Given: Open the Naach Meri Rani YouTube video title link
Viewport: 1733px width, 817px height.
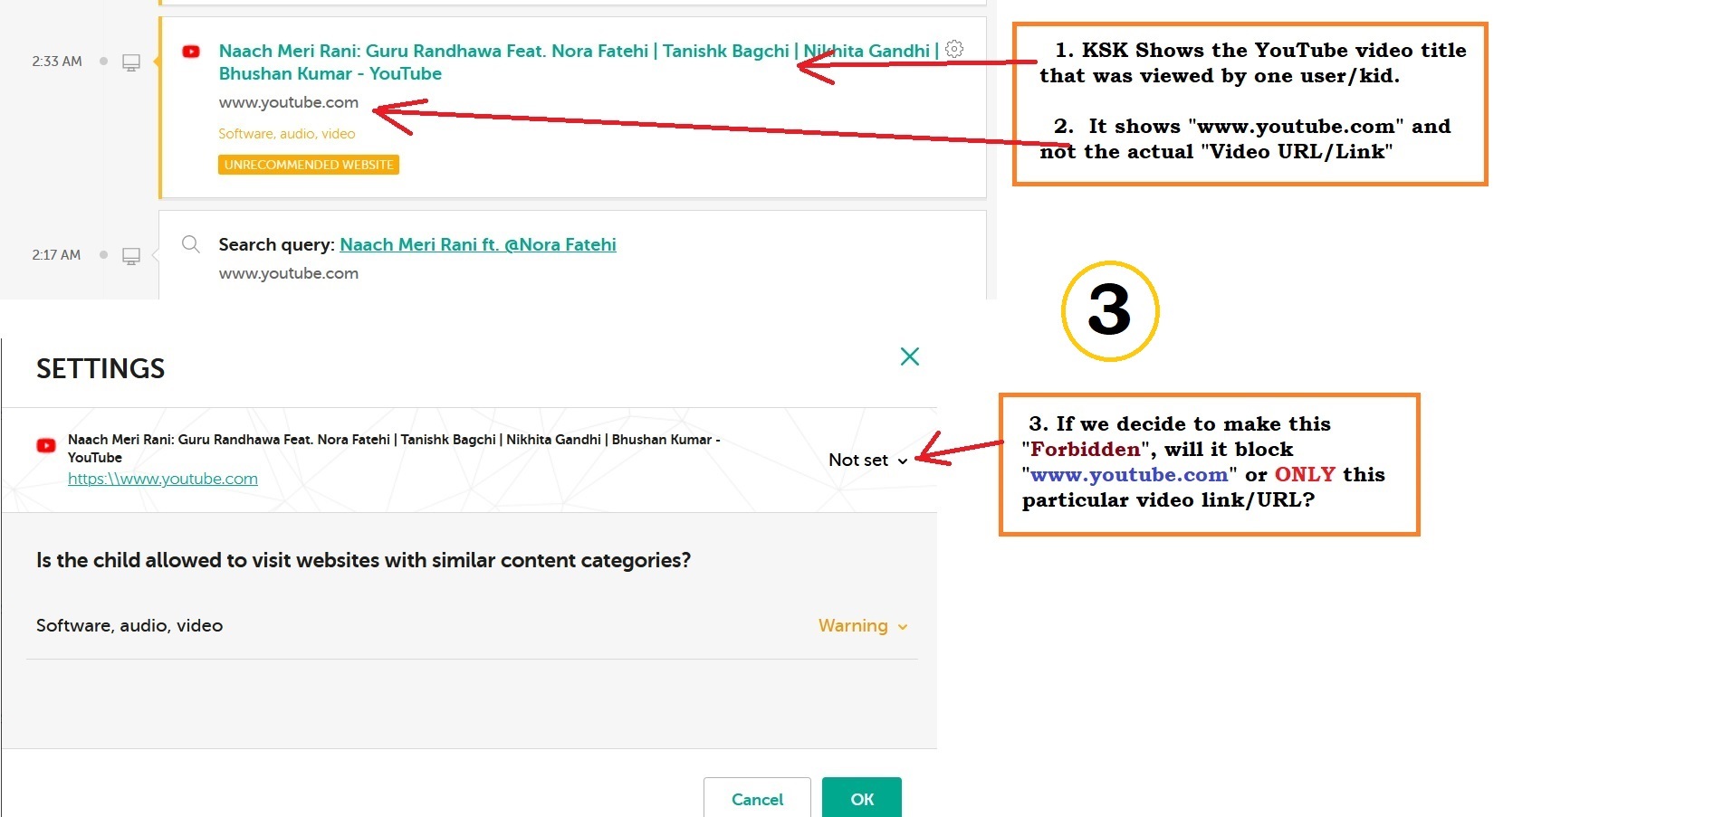Looking at the screenshot, I should 579,62.
